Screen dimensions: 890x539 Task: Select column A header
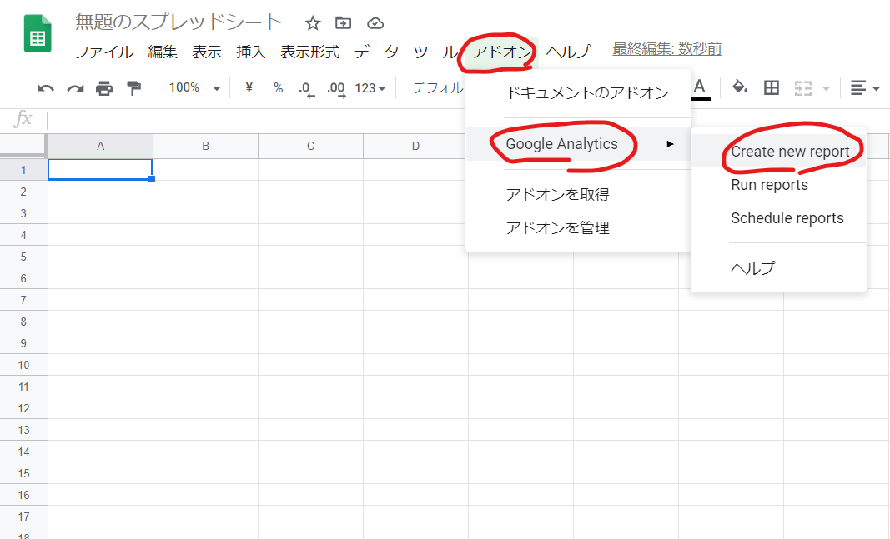point(100,147)
